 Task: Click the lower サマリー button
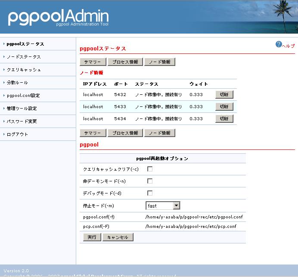(x=93, y=133)
